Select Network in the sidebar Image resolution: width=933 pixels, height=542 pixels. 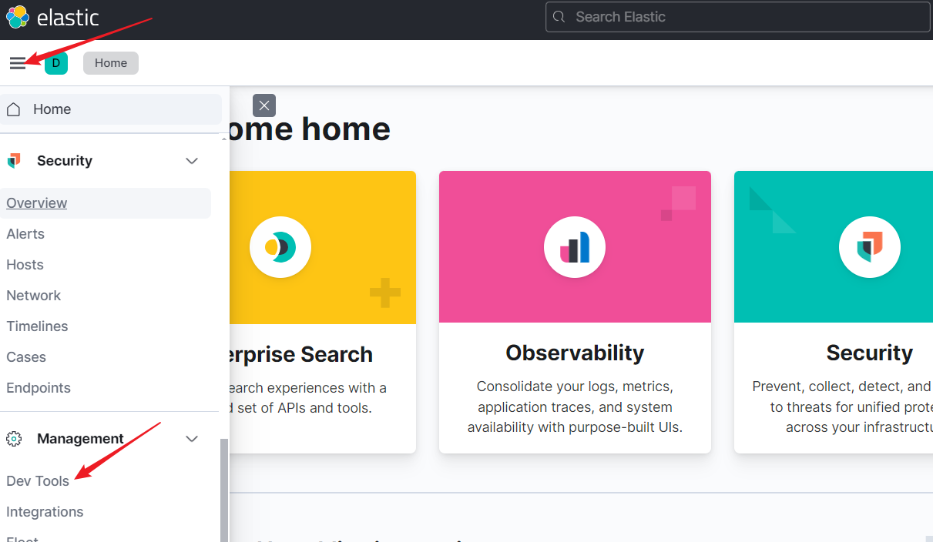33,296
